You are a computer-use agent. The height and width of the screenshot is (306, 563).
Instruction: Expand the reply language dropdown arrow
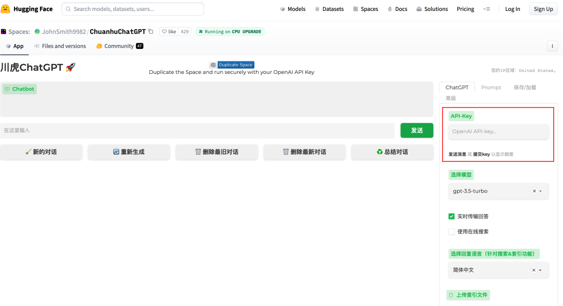pos(541,270)
